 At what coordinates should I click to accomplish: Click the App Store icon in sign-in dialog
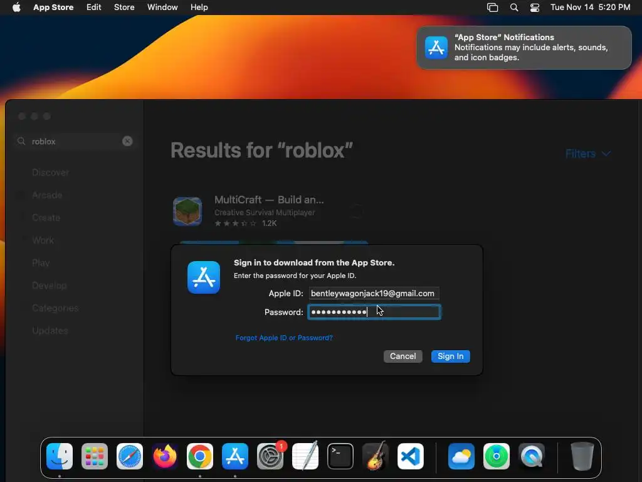[204, 277]
